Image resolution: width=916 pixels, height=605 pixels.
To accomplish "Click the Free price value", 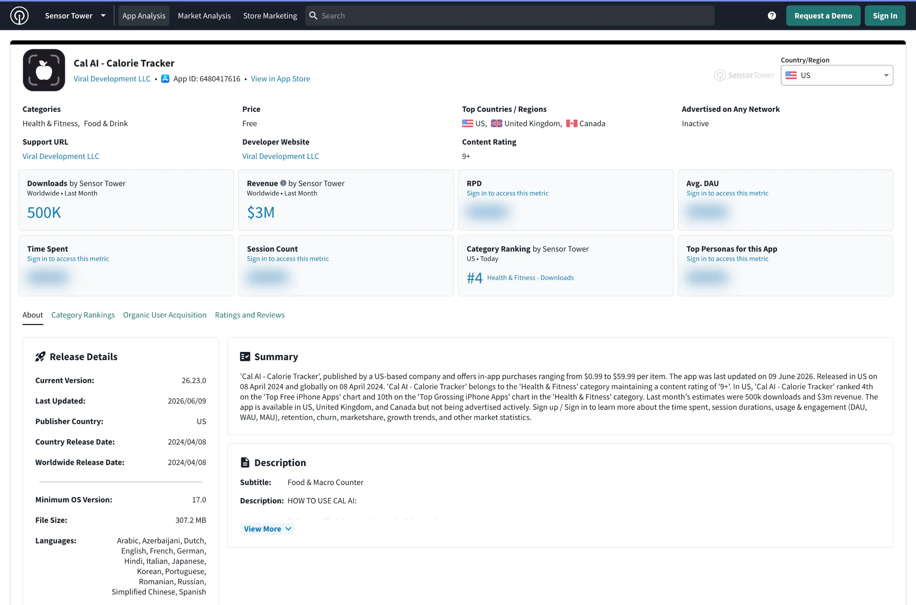I will tap(249, 124).
